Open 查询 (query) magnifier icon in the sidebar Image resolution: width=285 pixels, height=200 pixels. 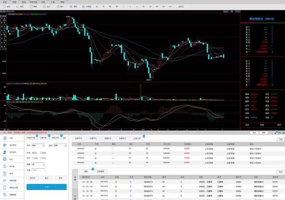5,173
